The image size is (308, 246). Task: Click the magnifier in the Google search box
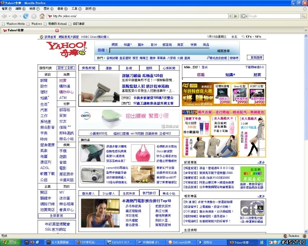coord(304,16)
